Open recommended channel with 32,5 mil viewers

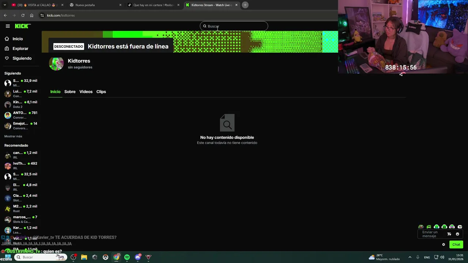21,176
